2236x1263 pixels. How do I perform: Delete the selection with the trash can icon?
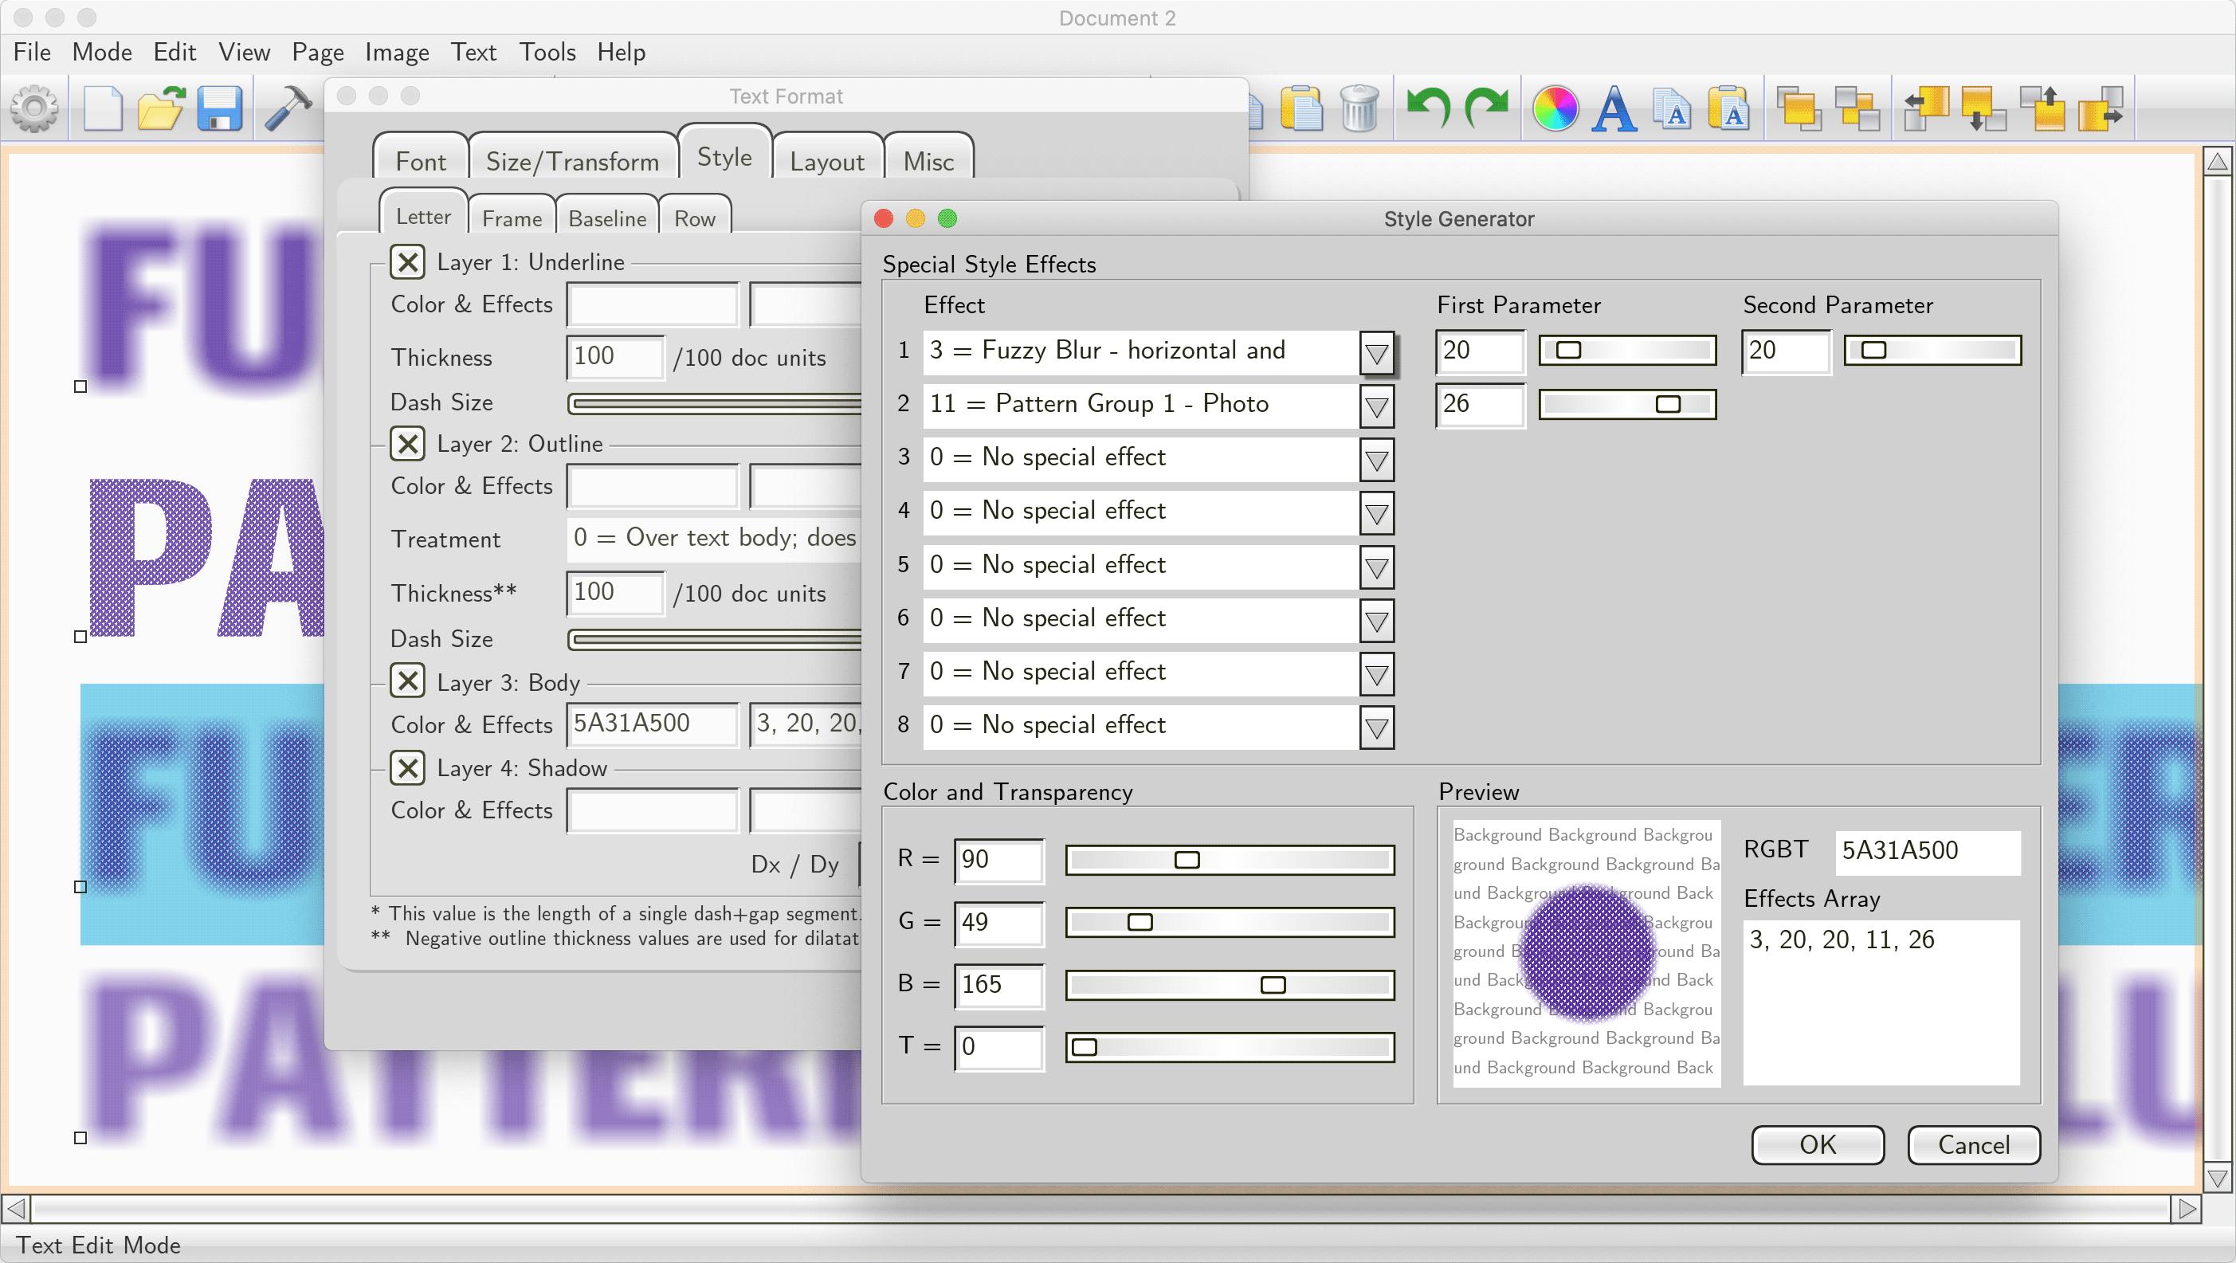pyautogui.click(x=1359, y=108)
